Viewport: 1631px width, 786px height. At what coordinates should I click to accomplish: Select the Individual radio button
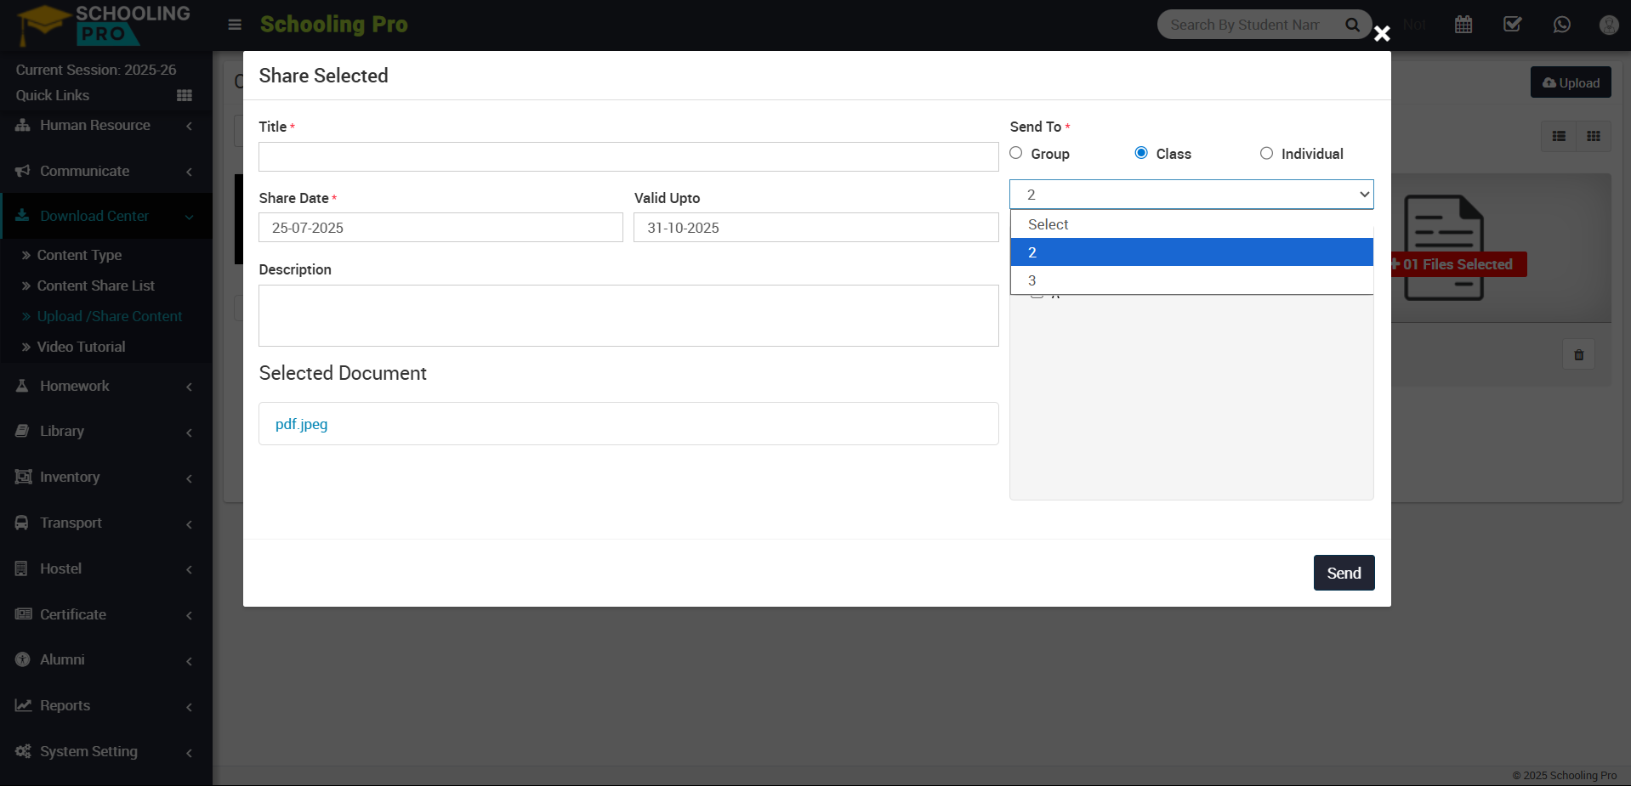pyautogui.click(x=1266, y=153)
